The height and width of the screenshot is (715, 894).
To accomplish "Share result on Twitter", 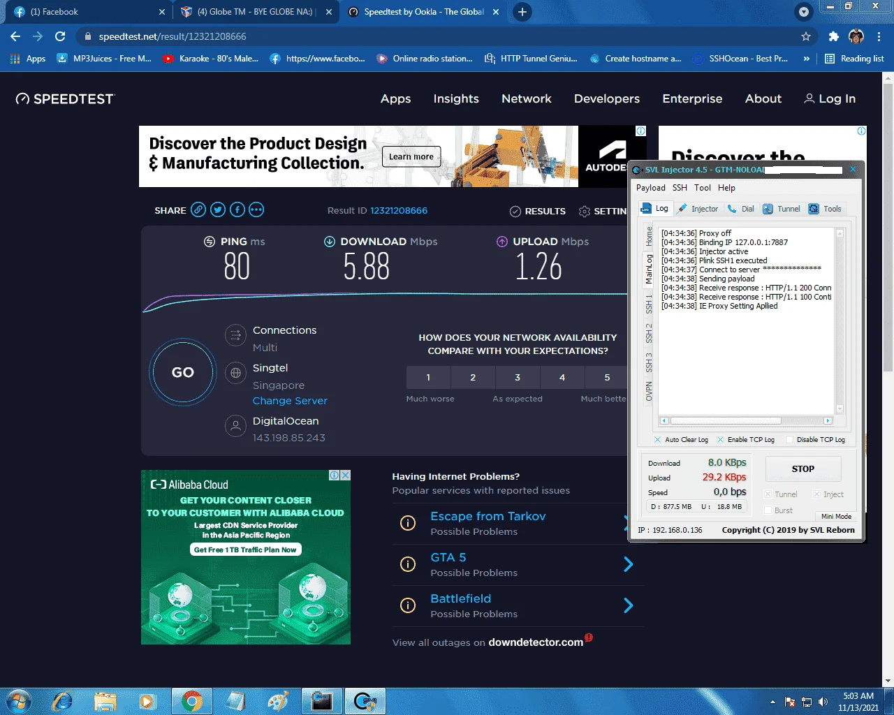I will (x=218, y=209).
